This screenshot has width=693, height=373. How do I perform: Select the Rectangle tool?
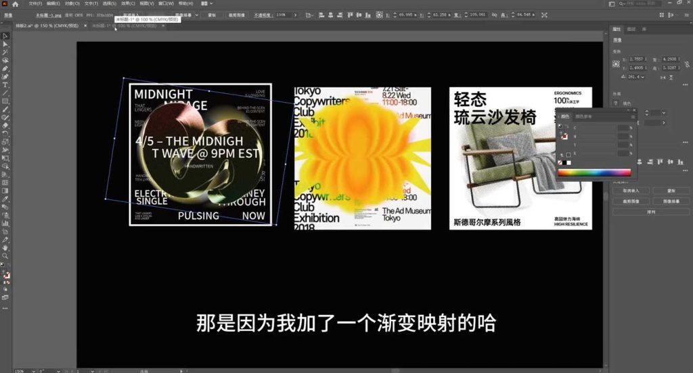(5, 101)
